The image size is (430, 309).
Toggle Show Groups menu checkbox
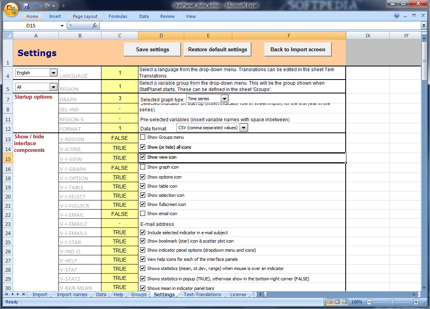(142, 137)
